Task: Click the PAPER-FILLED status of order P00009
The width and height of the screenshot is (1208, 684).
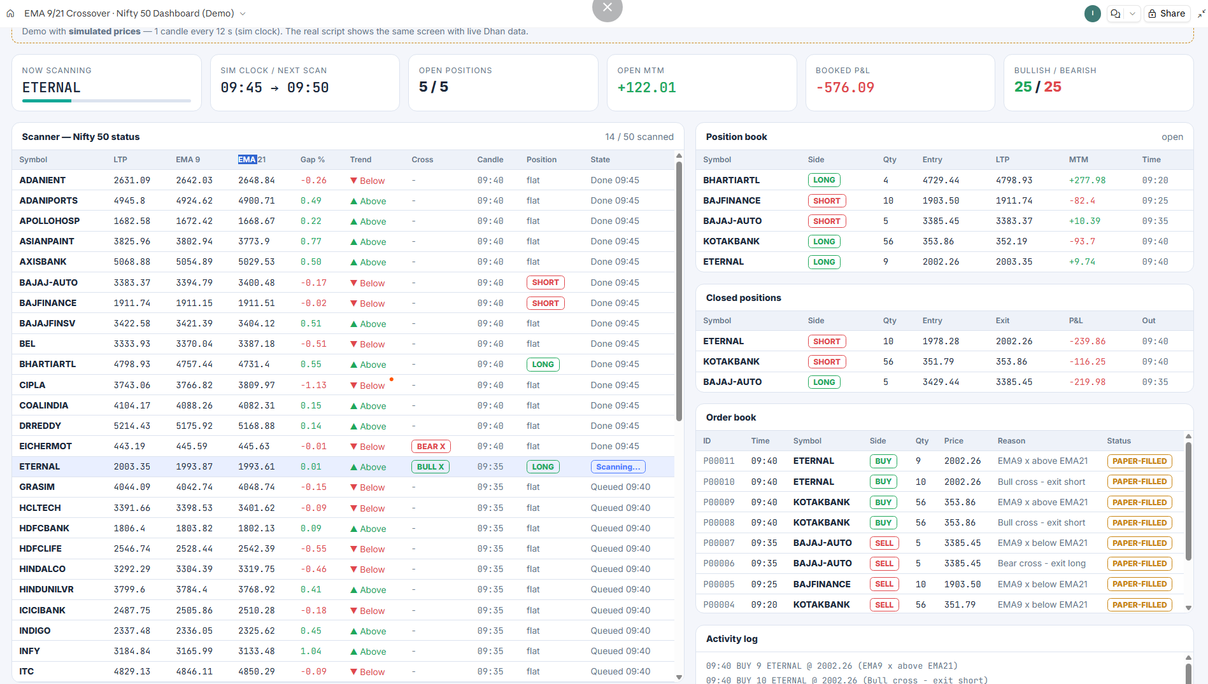Action: coord(1140,503)
